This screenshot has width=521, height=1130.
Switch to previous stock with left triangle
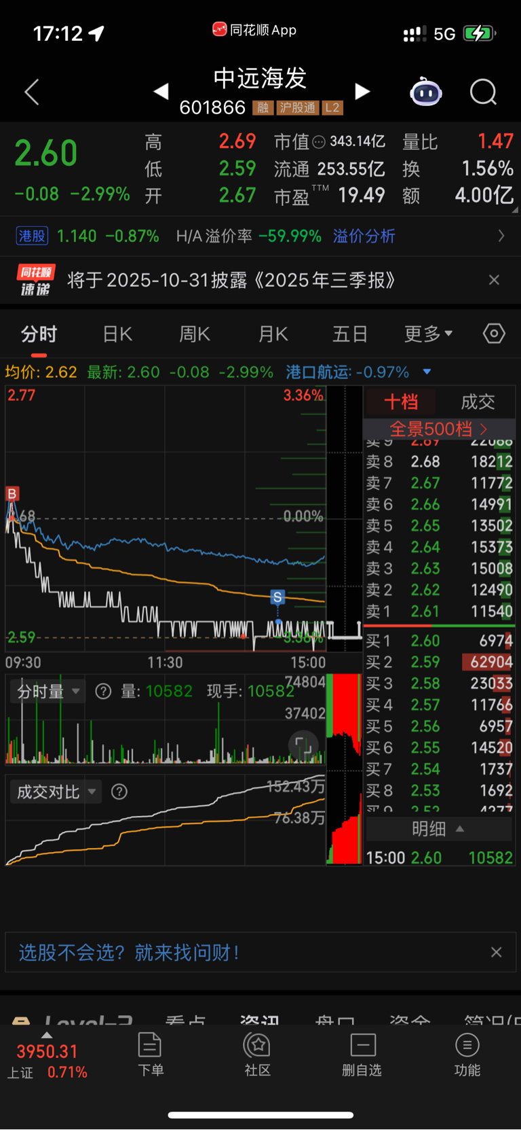pos(161,91)
